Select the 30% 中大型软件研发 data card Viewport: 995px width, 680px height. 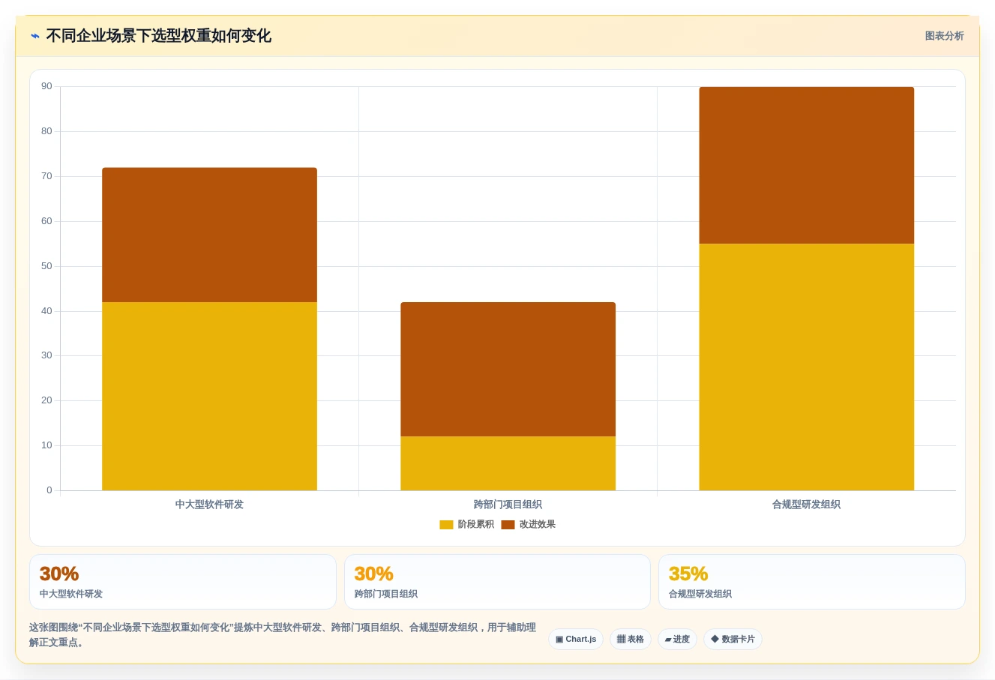183,582
